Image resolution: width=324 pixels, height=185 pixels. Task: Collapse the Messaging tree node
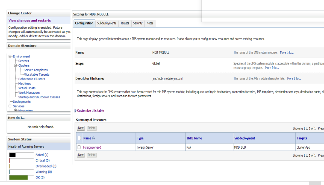(15, 111)
